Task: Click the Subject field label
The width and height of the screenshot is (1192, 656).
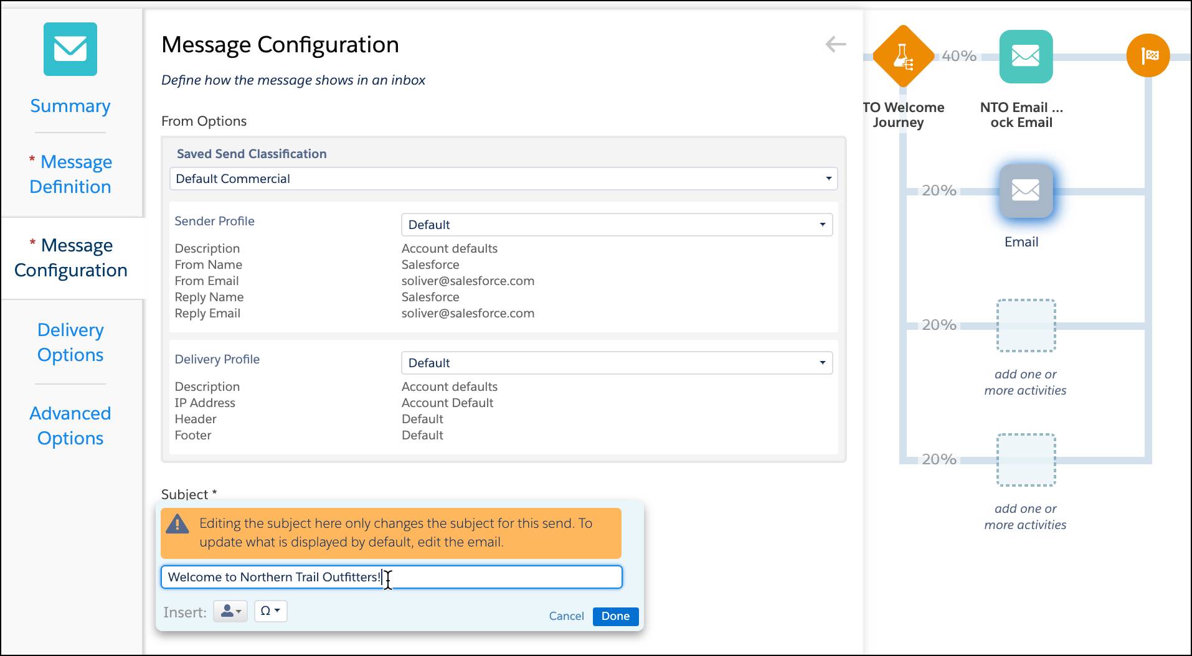Action: (x=189, y=495)
